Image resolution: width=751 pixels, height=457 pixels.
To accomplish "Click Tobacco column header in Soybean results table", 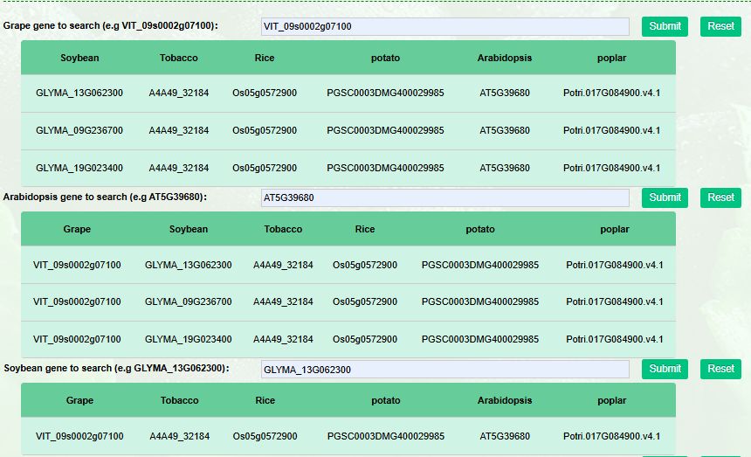I will [179, 401].
